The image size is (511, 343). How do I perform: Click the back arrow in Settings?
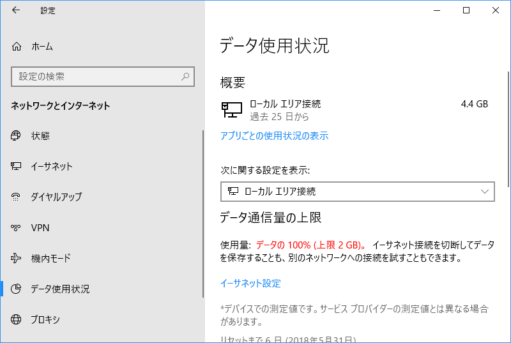15,10
